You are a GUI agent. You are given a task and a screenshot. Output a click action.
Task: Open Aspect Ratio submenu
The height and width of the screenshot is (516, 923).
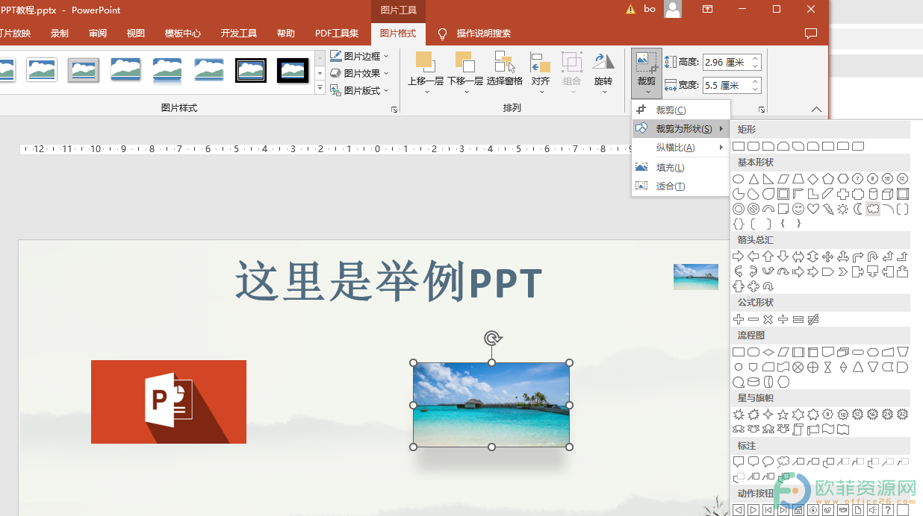click(x=680, y=148)
